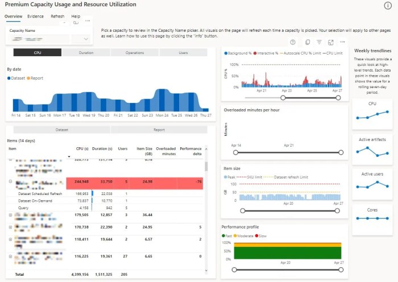This screenshot has width=398, height=282.
Task: Collapse the highlighted red dataset row
Action: pos(10,181)
